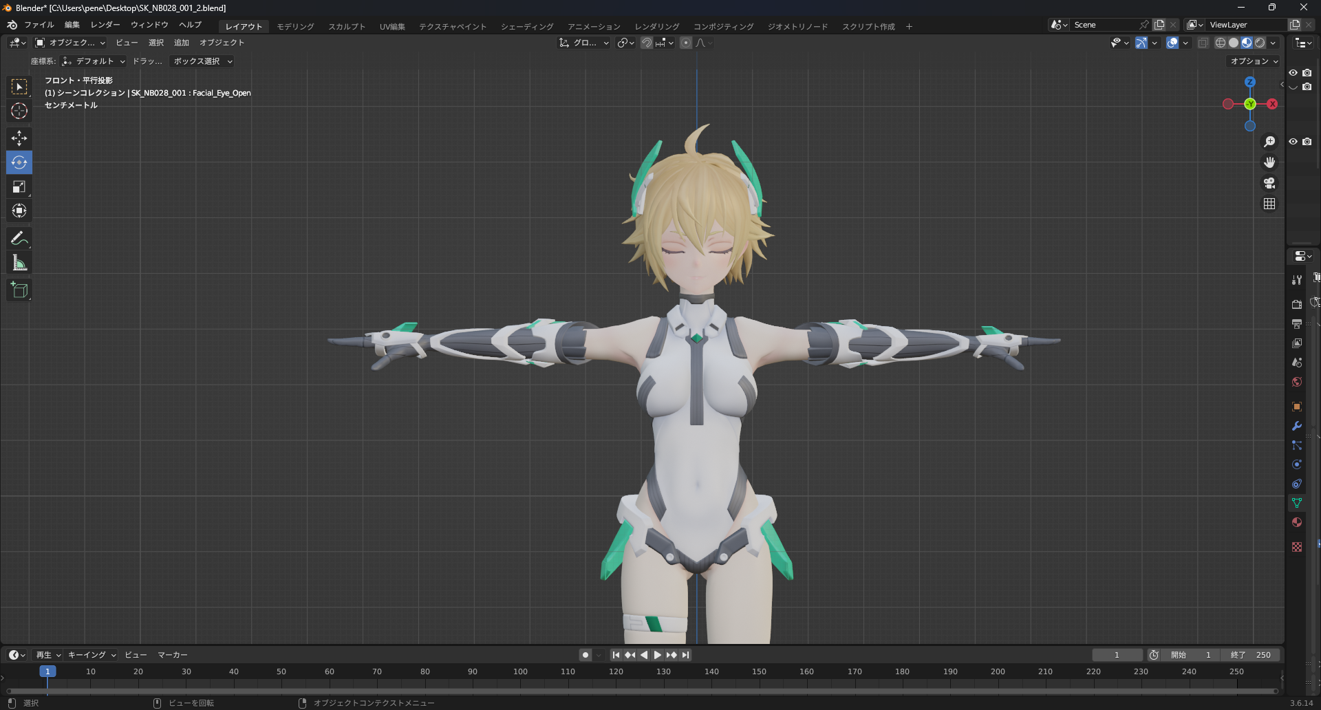Open the viewport shading options arrow
The width and height of the screenshot is (1321, 710).
tap(1274, 43)
